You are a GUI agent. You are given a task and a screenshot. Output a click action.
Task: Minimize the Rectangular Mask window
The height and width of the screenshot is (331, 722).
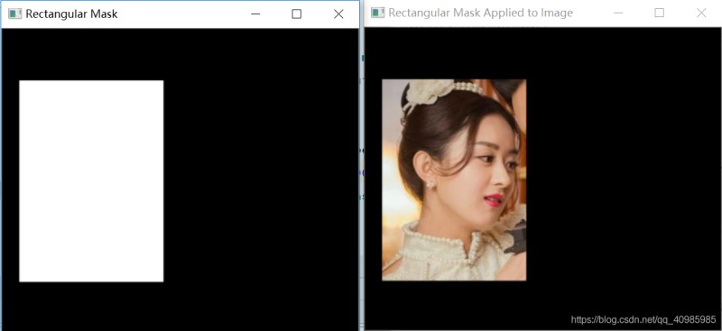pos(255,14)
